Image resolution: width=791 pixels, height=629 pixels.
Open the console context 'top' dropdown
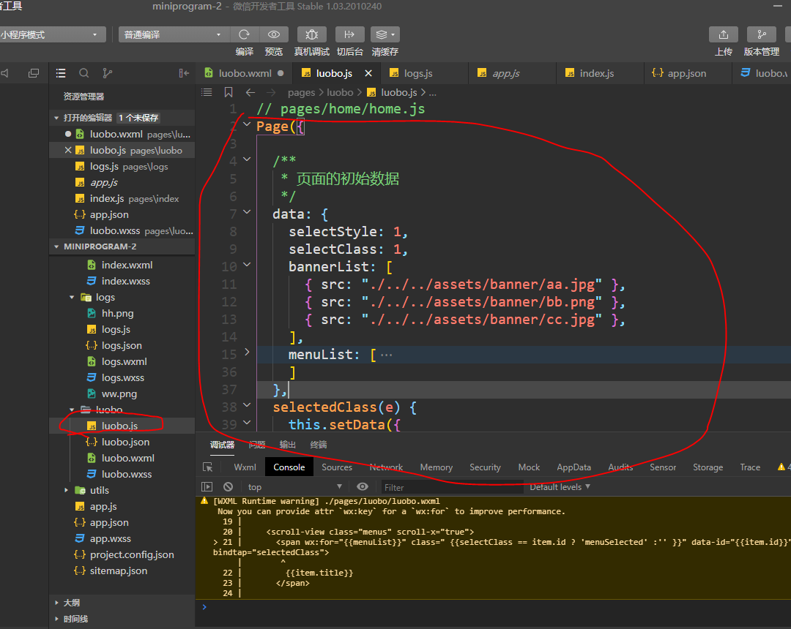pos(294,487)
